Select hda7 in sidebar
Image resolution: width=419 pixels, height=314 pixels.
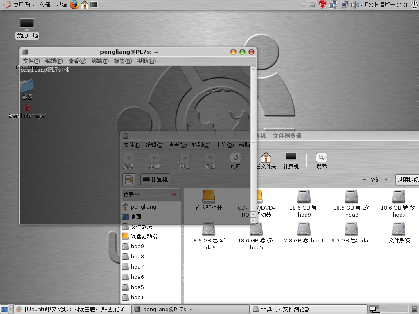(x=151, y=267)
